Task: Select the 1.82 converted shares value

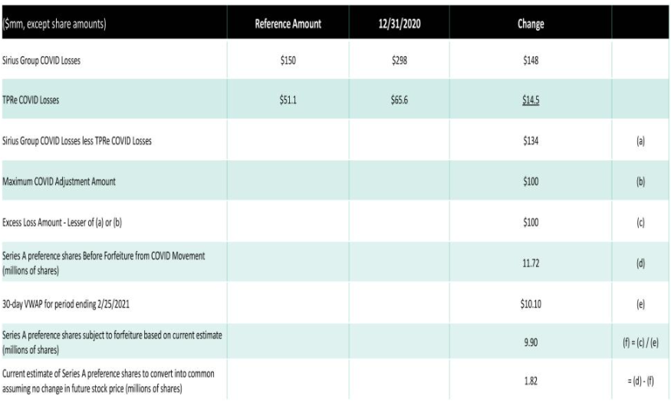Action: pos(531,382)
